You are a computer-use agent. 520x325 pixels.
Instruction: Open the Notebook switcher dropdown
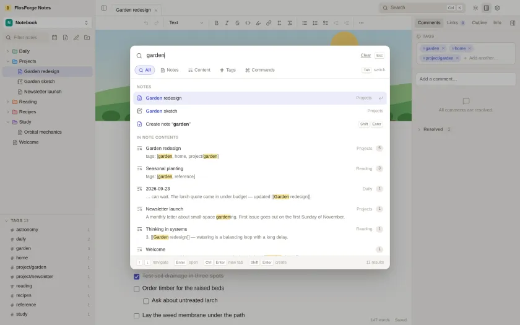point(48,22)
